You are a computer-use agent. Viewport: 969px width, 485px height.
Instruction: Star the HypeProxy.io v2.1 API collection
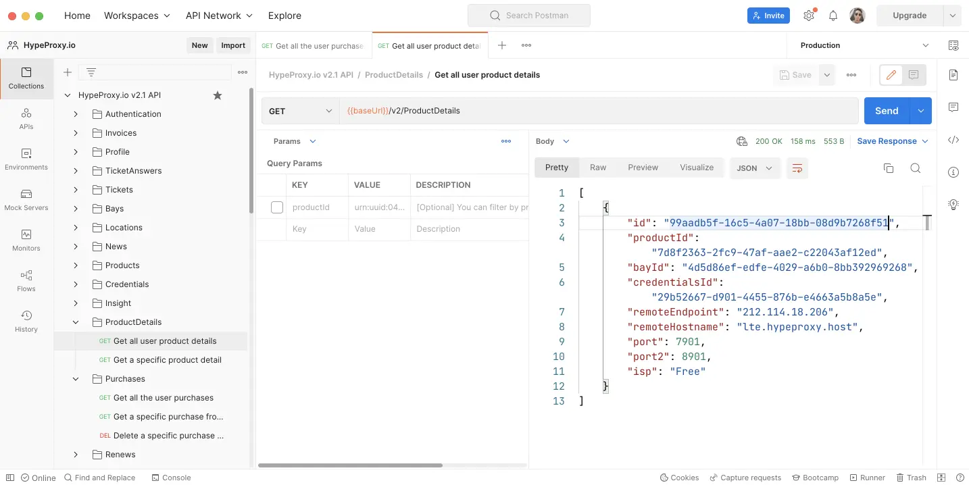click(218, 95)
